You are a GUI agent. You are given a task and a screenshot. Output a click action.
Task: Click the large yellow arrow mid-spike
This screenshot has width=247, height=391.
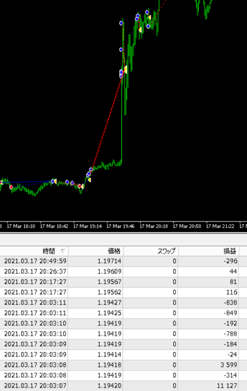click(125, 69)
